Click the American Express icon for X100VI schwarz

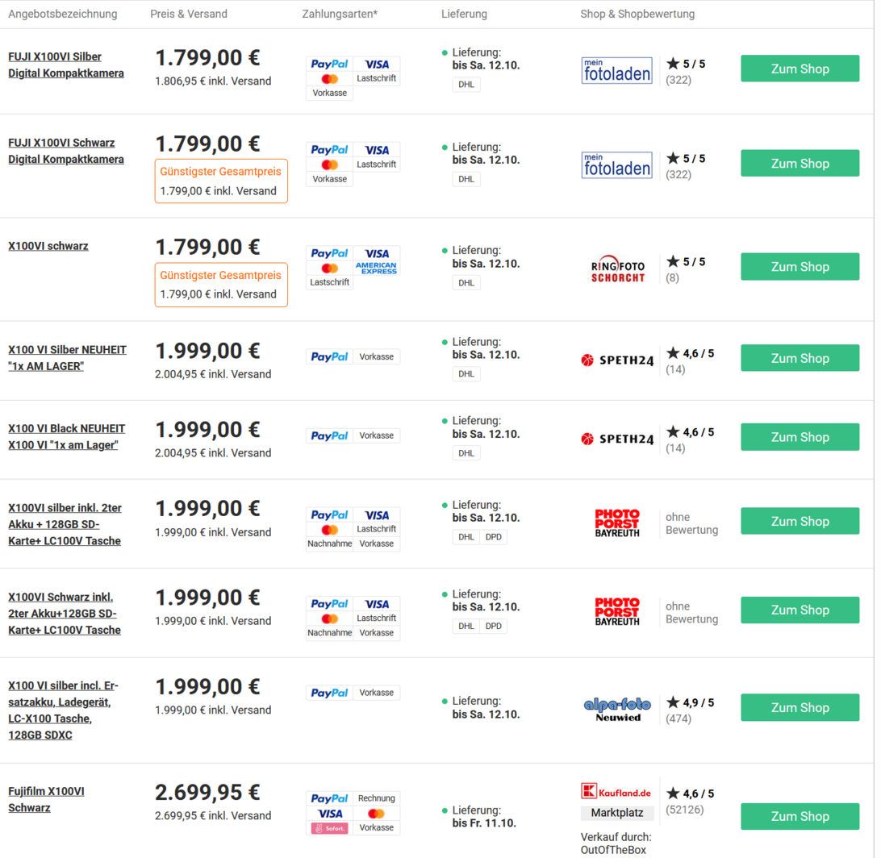pos(377,268)
